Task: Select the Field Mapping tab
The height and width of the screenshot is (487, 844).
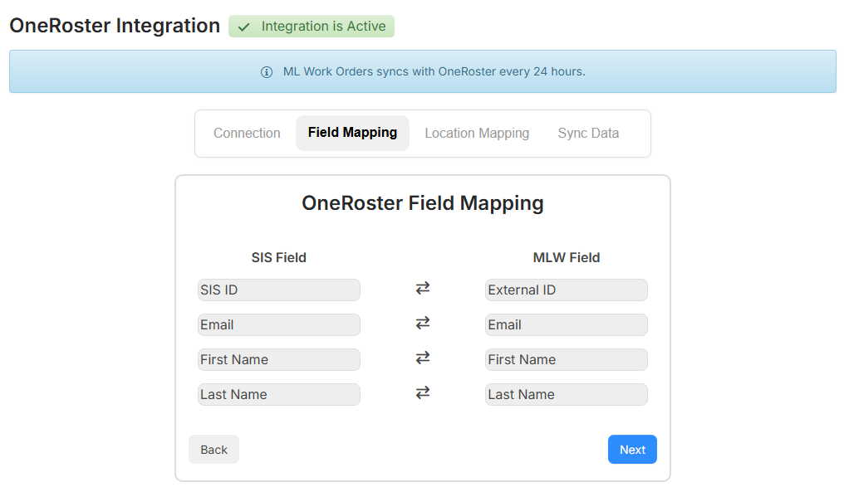Action: 352,133
